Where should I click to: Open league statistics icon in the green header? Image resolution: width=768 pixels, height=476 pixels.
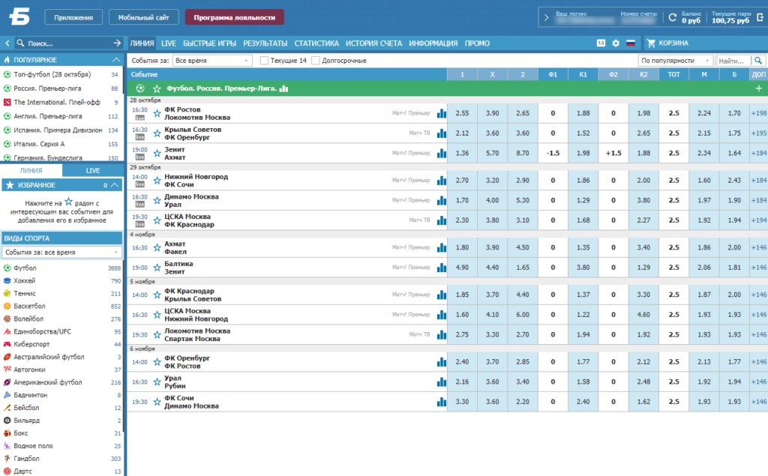coord(283,88)
